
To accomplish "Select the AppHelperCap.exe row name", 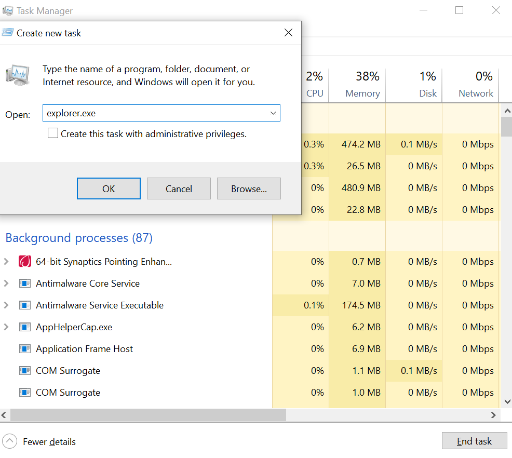I will point(74,327).
